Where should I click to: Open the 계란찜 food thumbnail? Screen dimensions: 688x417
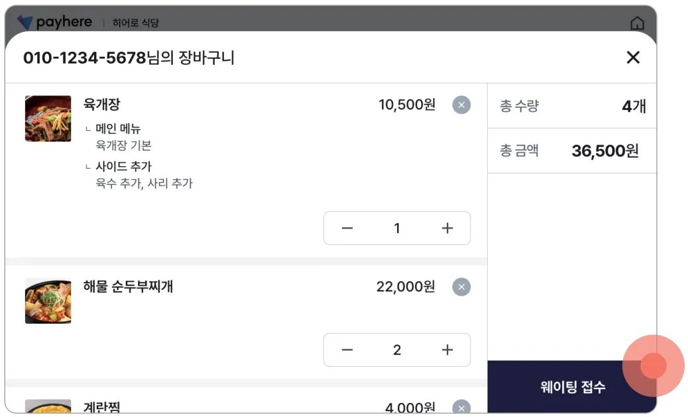[48, 406]
